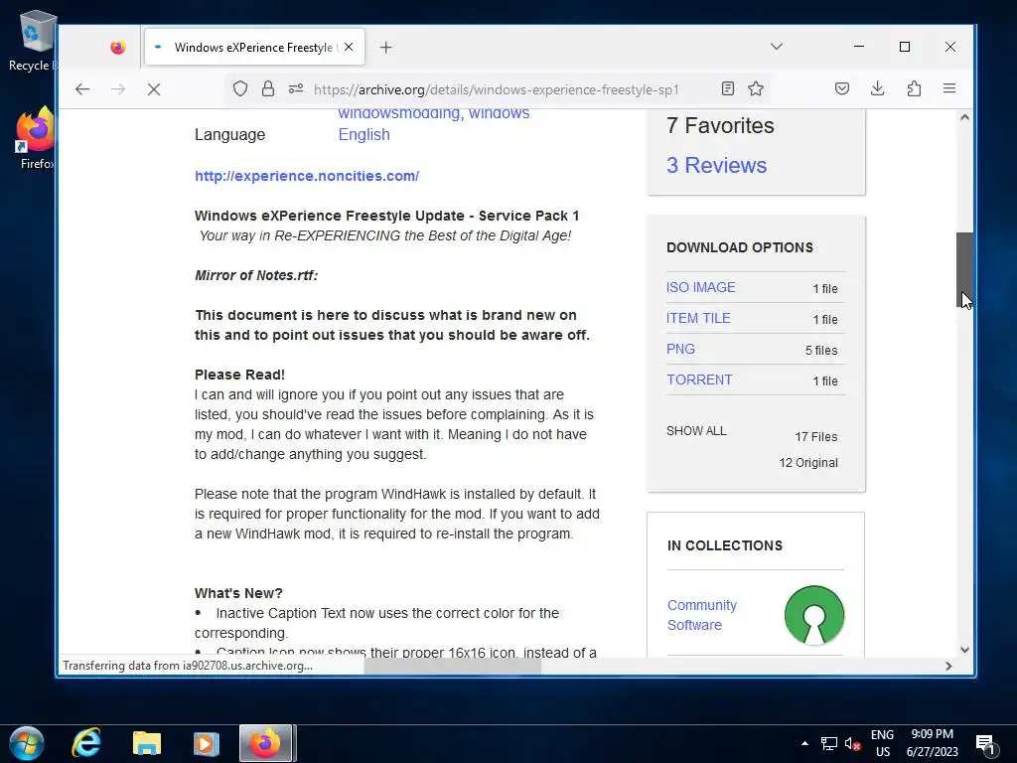Toggle reader view for this page
1017x763 pixels.
coord(728,88)
